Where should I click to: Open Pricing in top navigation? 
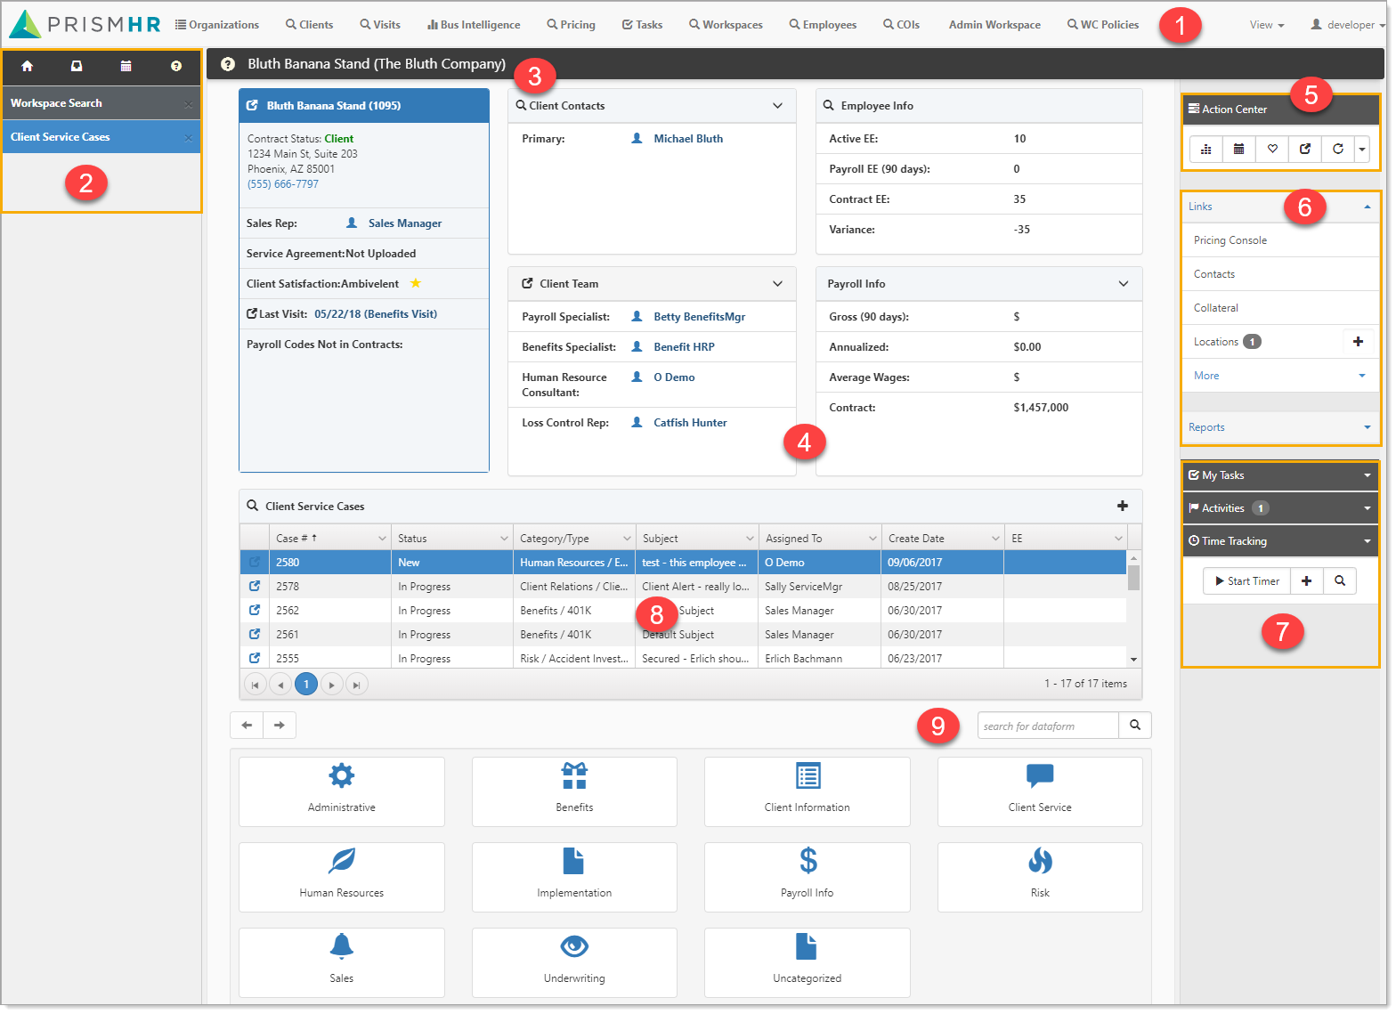click(571, 25)
